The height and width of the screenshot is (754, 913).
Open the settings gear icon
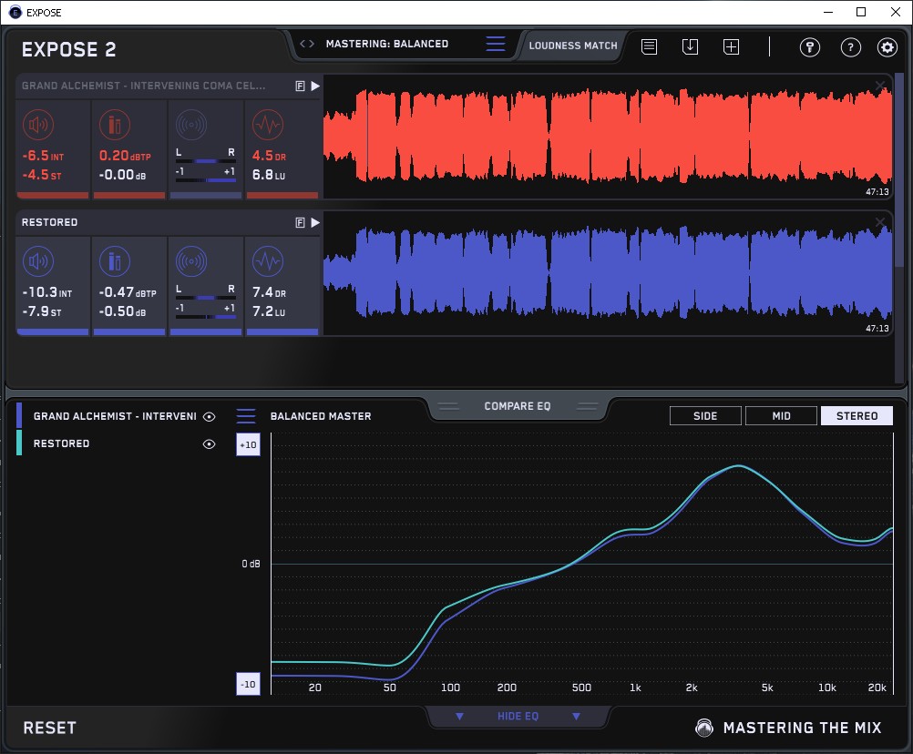(x=887, y=47)
